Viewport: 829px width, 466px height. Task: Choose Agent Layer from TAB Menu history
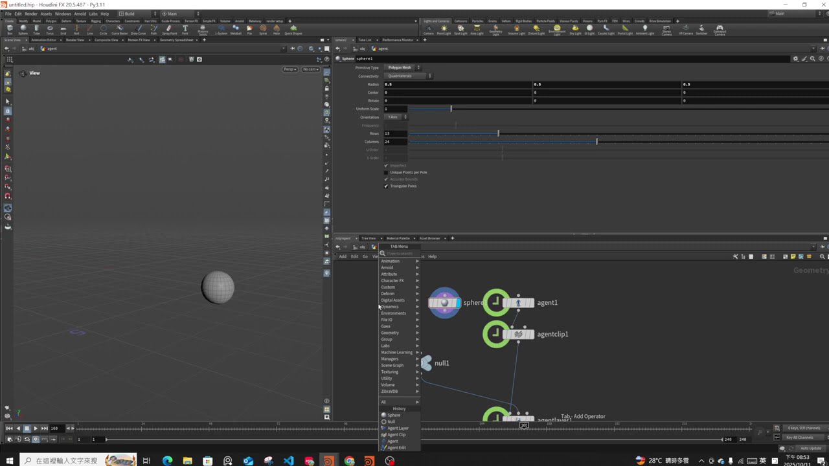pyautogui.click(x=398, y=428)
